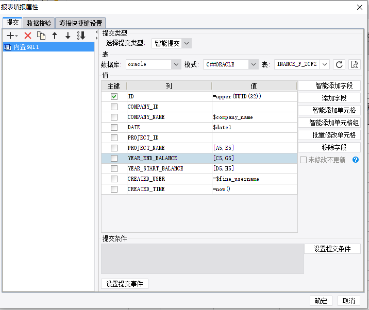The width and height of the screenshot is (369, 310).
Task: Check primary key for COMPANY_NAME
Action: [x=114, y=117]
